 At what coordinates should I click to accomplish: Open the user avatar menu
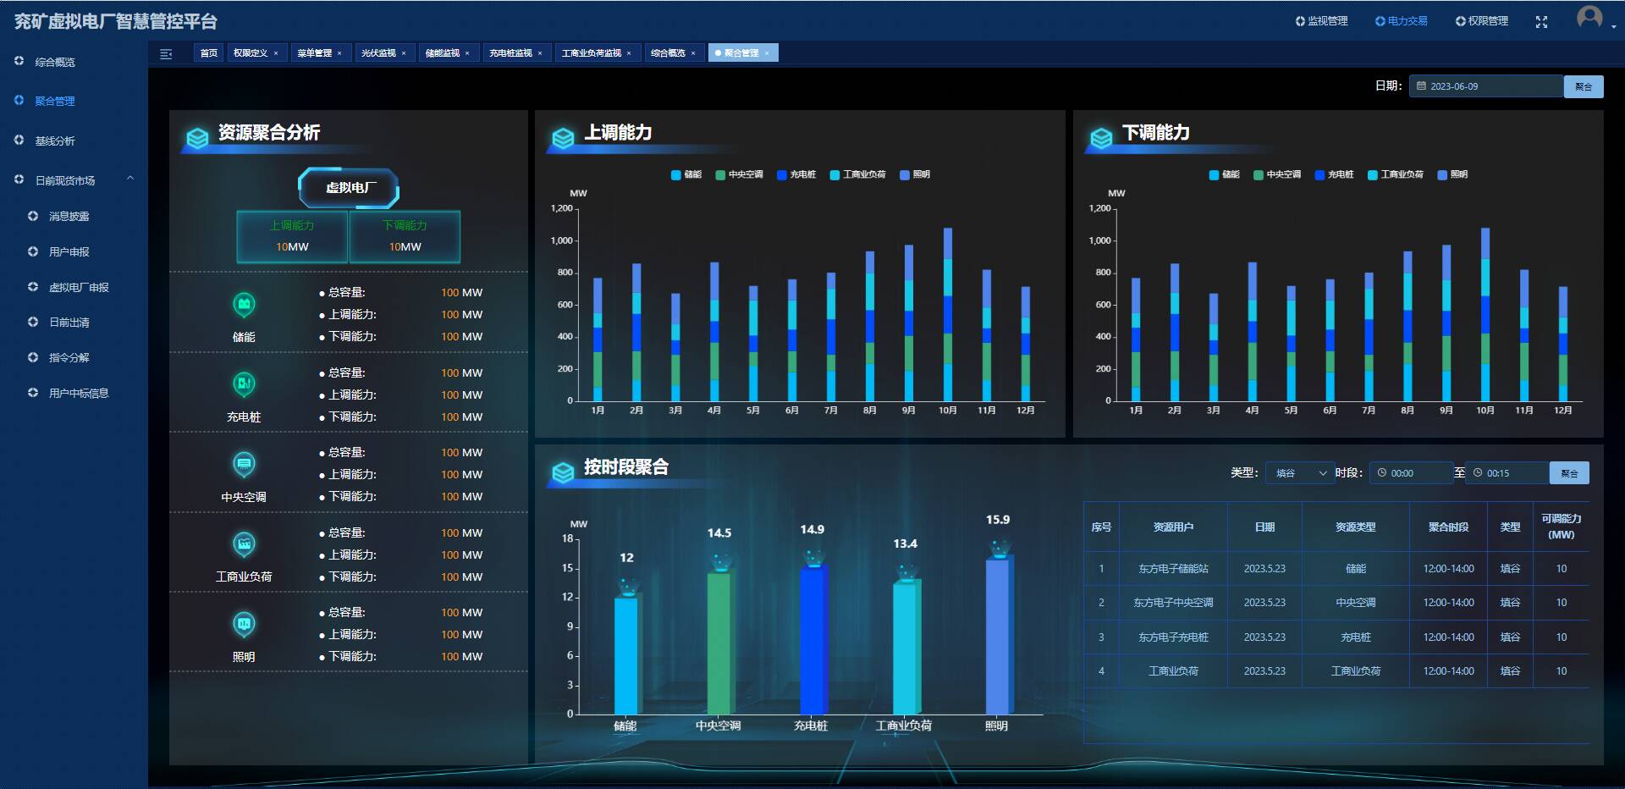pos(1589,18)
